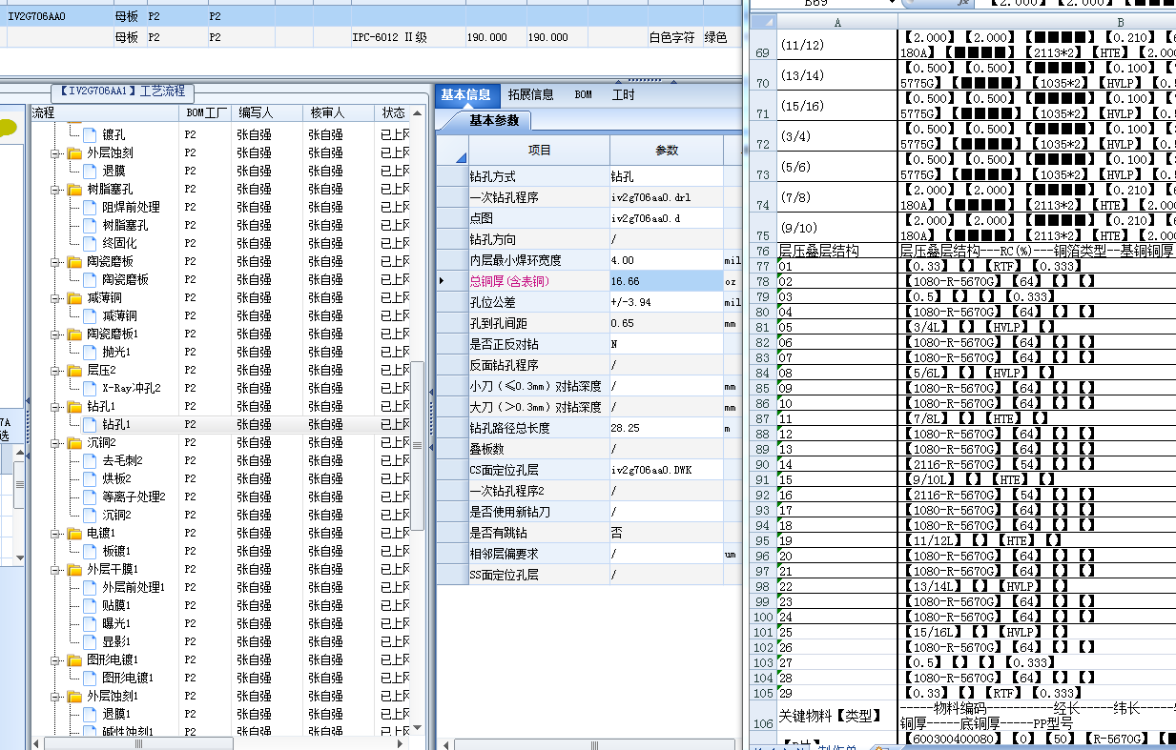
Task: Collapse the 树脂塞孔 folder node
Action: click(x=56, y=189)
